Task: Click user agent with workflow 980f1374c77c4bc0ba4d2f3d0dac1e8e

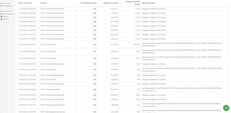Action: [x=182, y=89]
